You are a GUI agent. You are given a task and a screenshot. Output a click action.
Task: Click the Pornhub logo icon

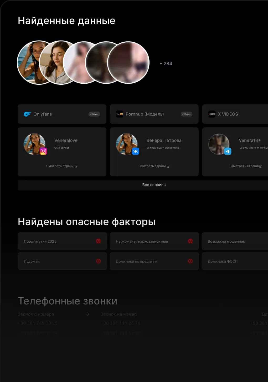(120, 114)
